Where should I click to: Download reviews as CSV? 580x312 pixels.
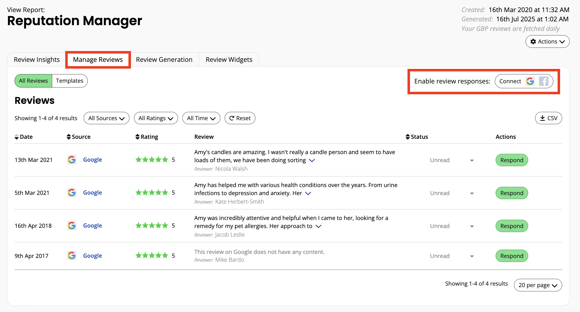[x=548, y=118]
